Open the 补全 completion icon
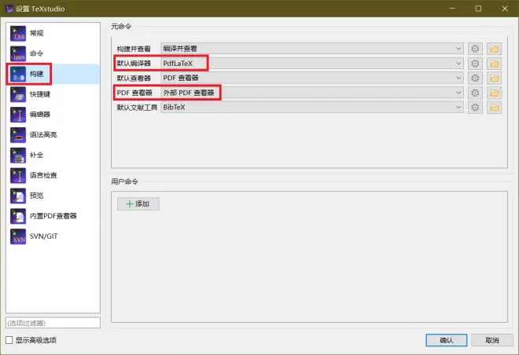 coord(18,156)
